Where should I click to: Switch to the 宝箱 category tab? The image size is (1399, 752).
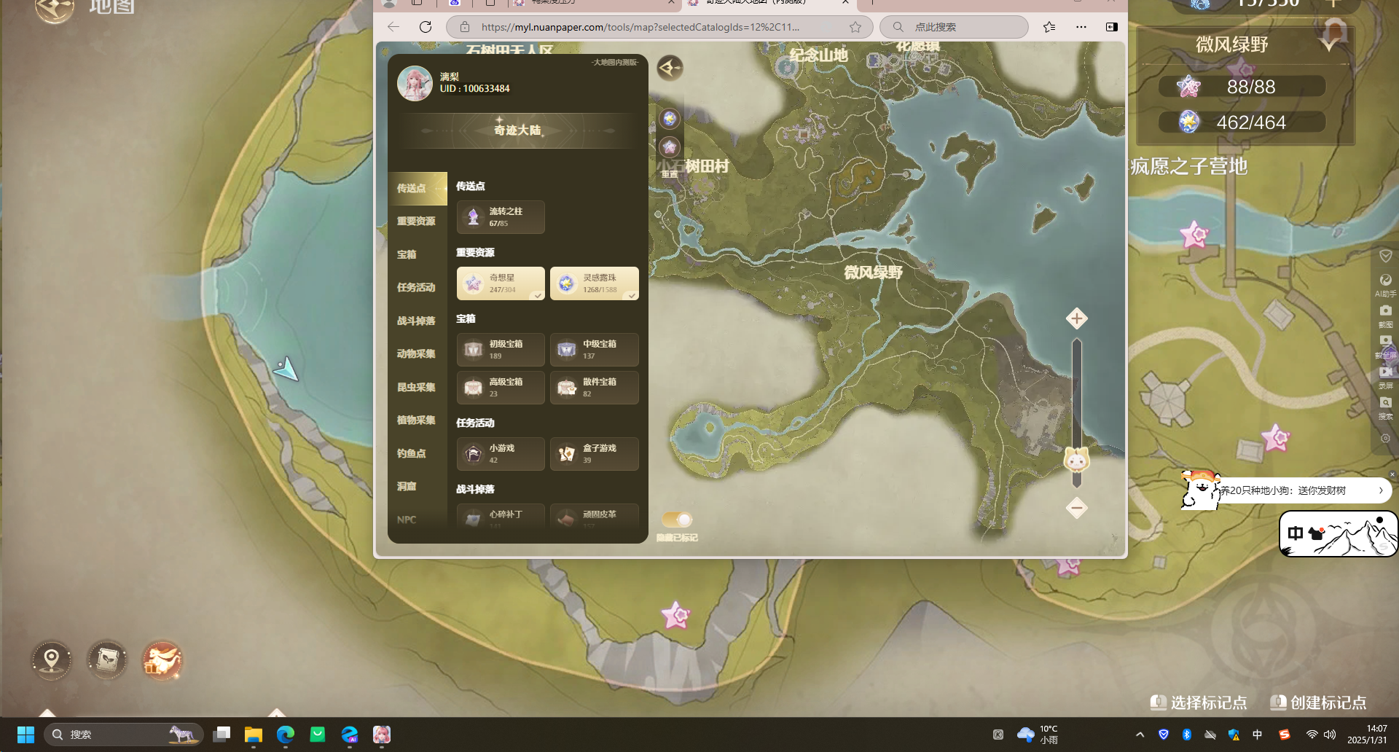tap(418, 254)
